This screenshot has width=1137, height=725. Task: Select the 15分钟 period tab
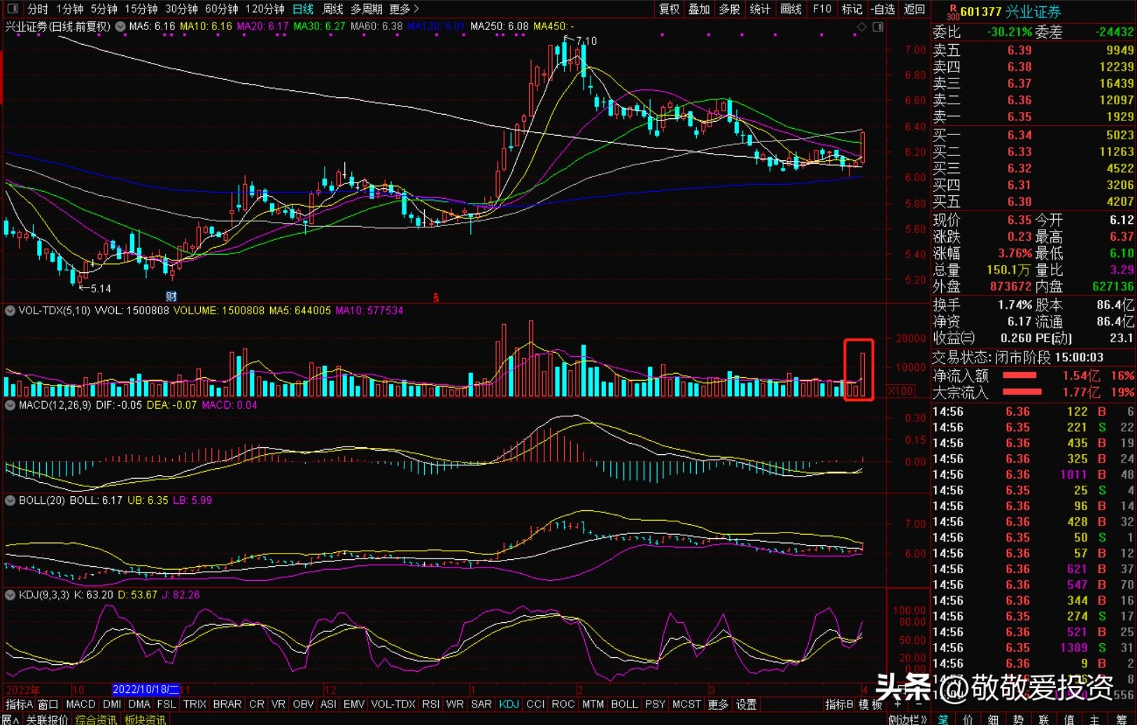coord(141,9)
